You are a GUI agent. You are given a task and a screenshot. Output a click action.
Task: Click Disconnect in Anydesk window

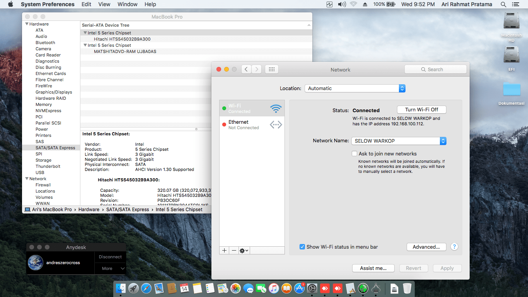point(110,257)
